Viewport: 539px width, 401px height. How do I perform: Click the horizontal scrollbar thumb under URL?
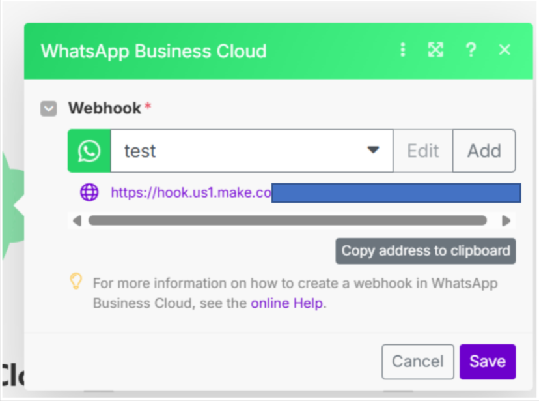click(x=288, y=220)
